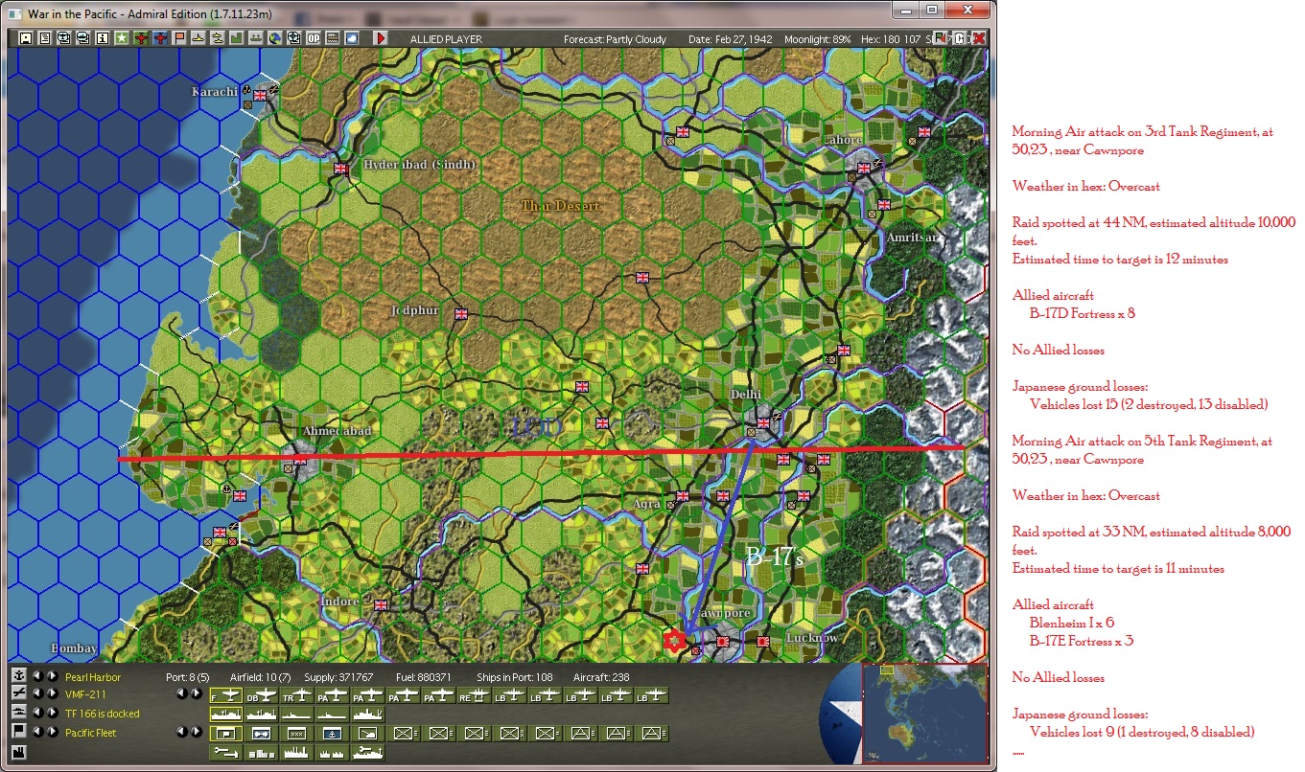Open the information 'i' toolbar icon

pyautogui.click(x=103, y=38)
